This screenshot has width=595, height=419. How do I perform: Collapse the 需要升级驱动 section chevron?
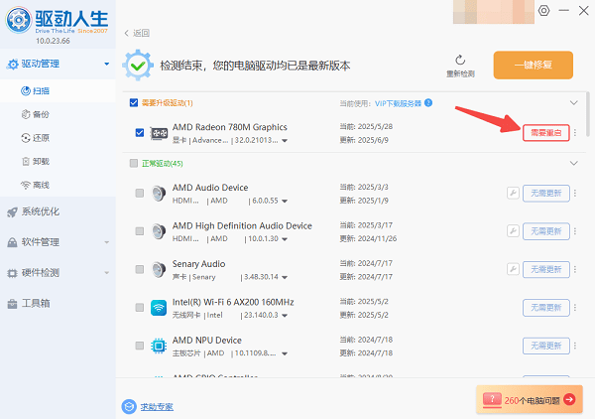pyautogui.click(x=574, y=102)
